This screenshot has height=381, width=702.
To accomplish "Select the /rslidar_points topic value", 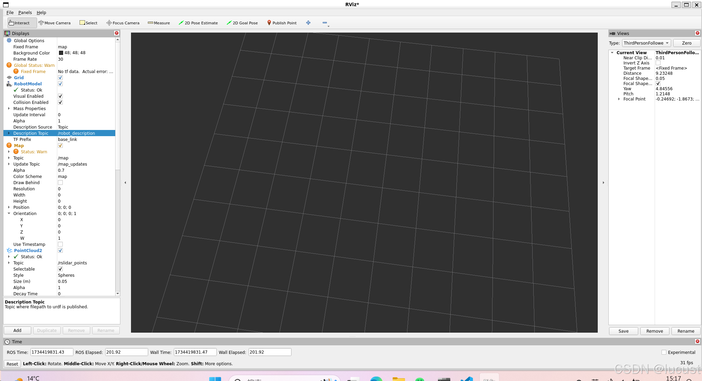I will tap(72, 263).
